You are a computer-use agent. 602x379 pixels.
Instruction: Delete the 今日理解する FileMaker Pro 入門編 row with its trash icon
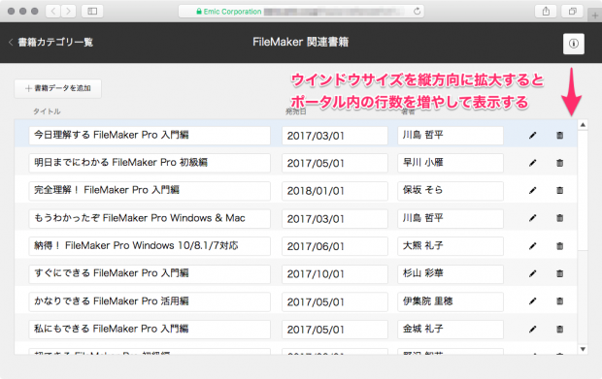click(560, 136)
